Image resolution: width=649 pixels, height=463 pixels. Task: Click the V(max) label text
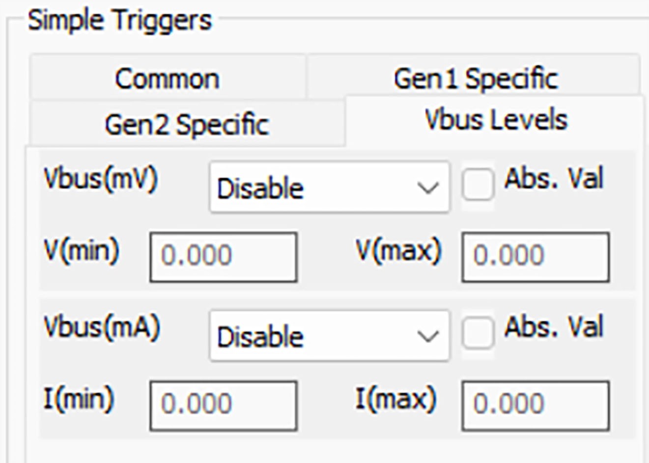398,251
